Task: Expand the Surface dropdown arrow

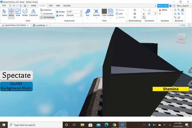Action: (x=110, y=18)
